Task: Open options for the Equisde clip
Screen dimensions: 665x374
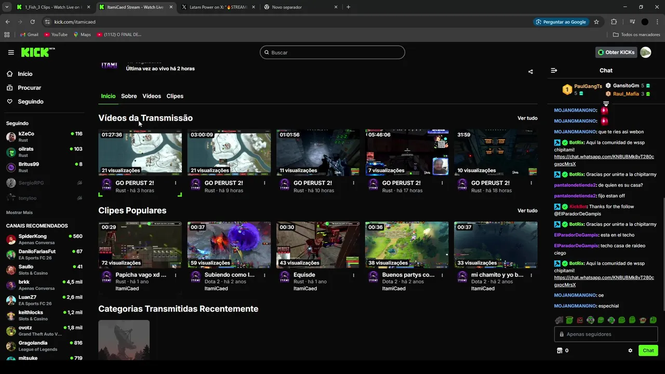Action: [x=353, y=275]
